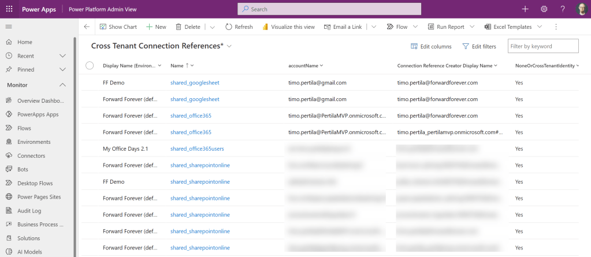
Task: Collapse the hamburger navigation menu
Action: pyautogui.click(x=9, y=27)
